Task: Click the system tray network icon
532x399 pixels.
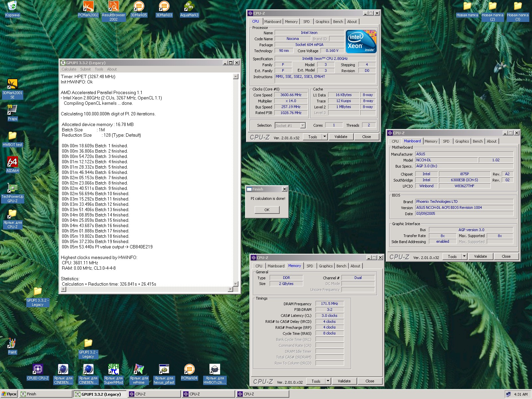Action: tap(508, 394)
